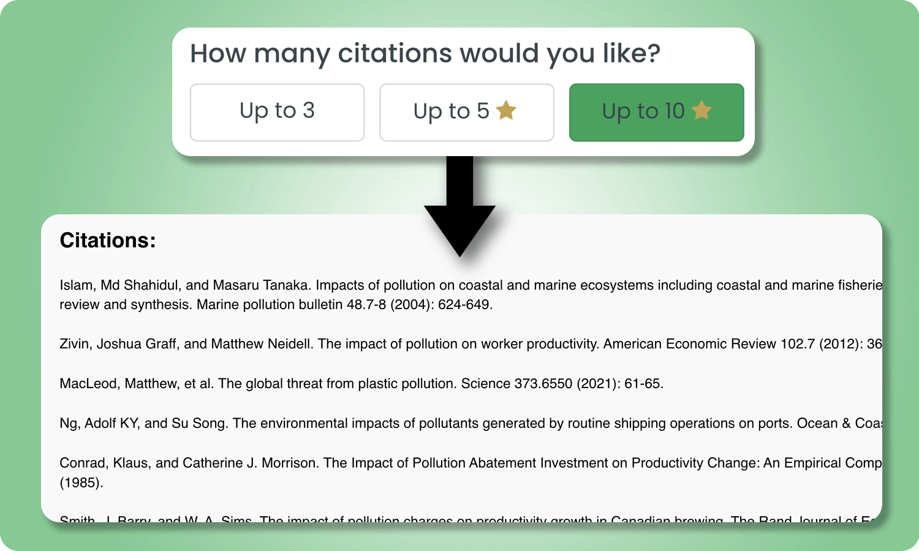
Task: Click the Ng and Song shipping citation
Action: point(368,423)
